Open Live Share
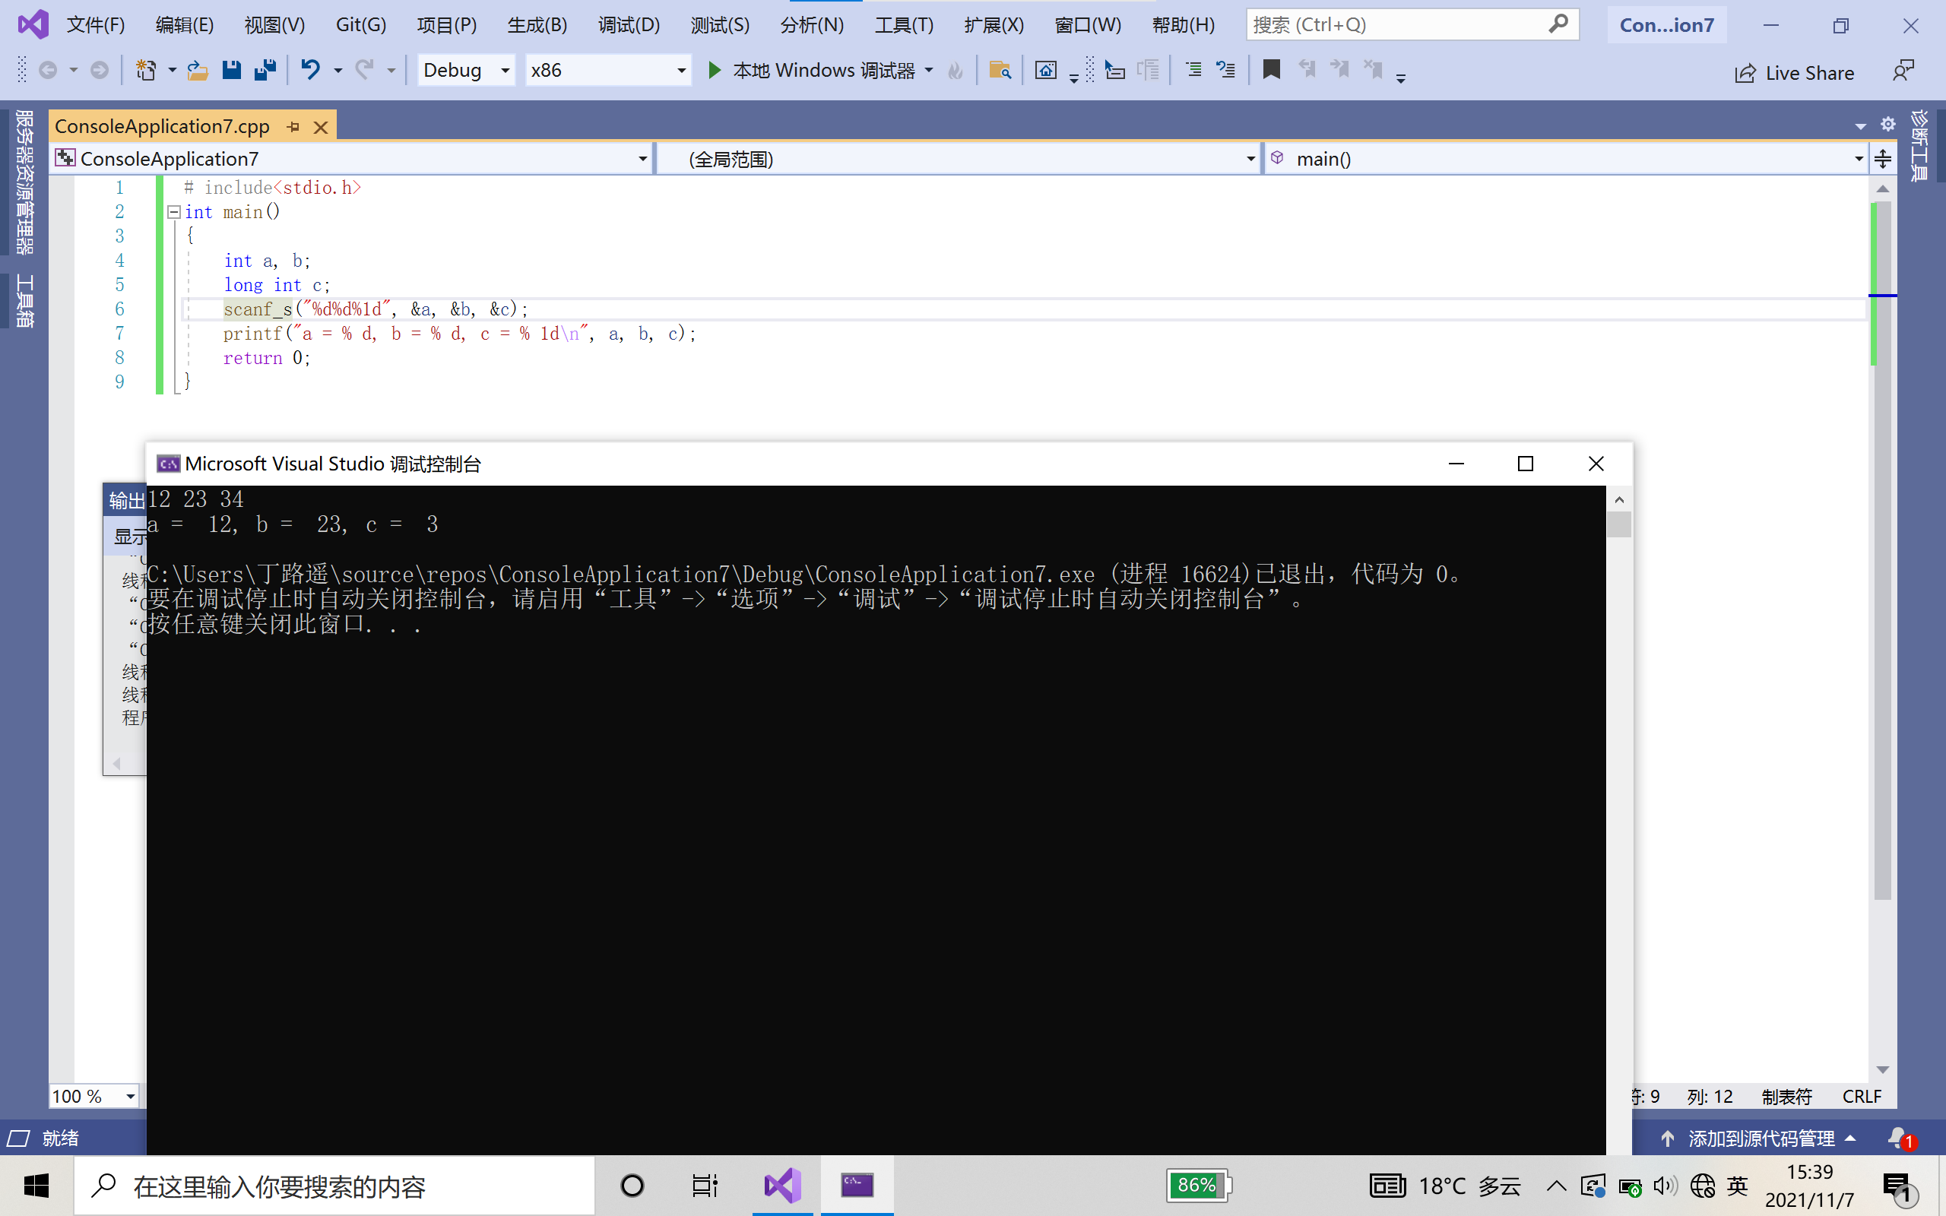The image size is (1946, 1216). pos(1795,73)
